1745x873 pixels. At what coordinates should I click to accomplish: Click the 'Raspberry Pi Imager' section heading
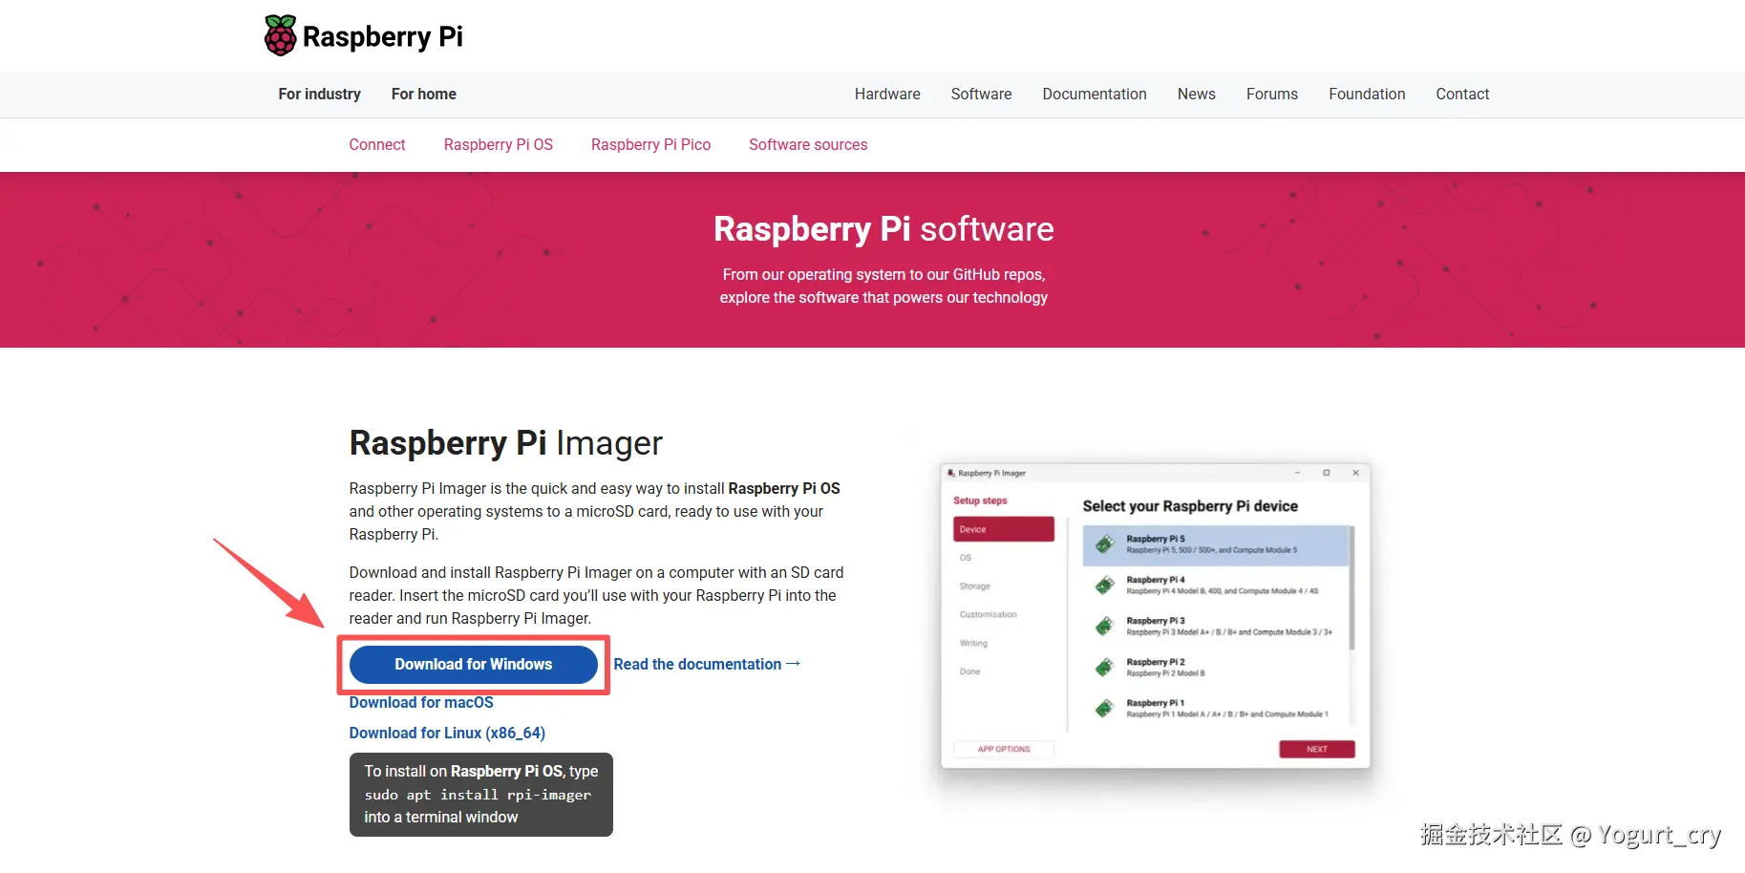pos(506,443)
